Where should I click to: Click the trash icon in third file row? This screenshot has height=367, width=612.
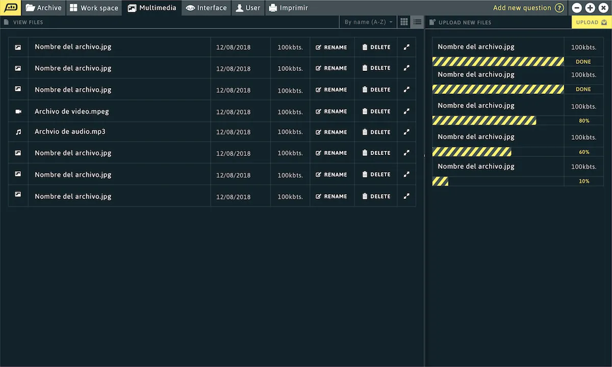point(365,90)
